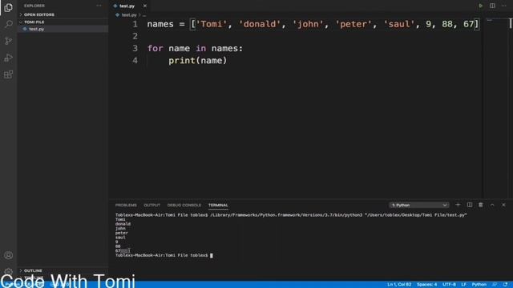Open test.py in the Explorer tree
Screen dimensions: 513x288
click(63, 29)
